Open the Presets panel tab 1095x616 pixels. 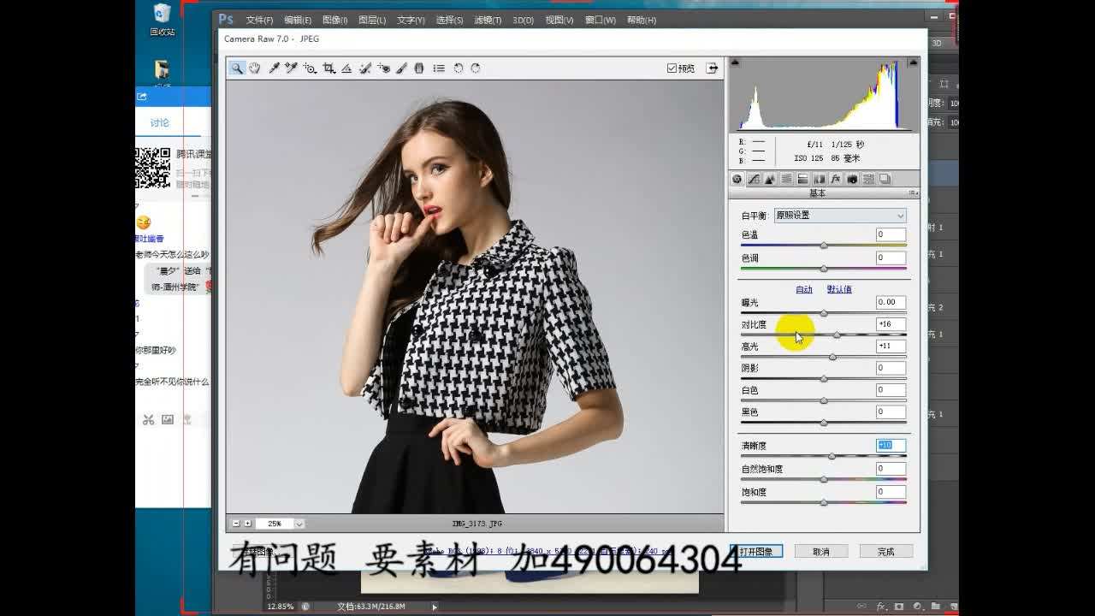(x=868, y=179)
